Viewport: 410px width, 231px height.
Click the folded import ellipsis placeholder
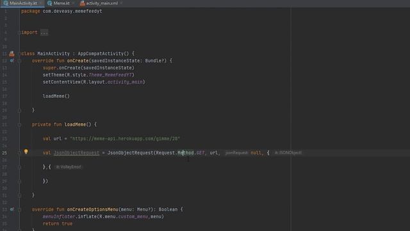click(x=44, y=33)
